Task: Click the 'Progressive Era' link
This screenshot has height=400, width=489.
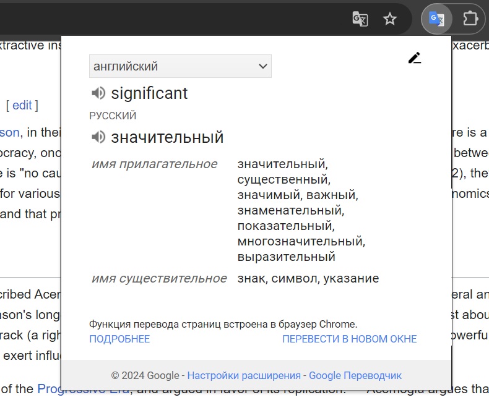Action: click(x=83, y=389)
